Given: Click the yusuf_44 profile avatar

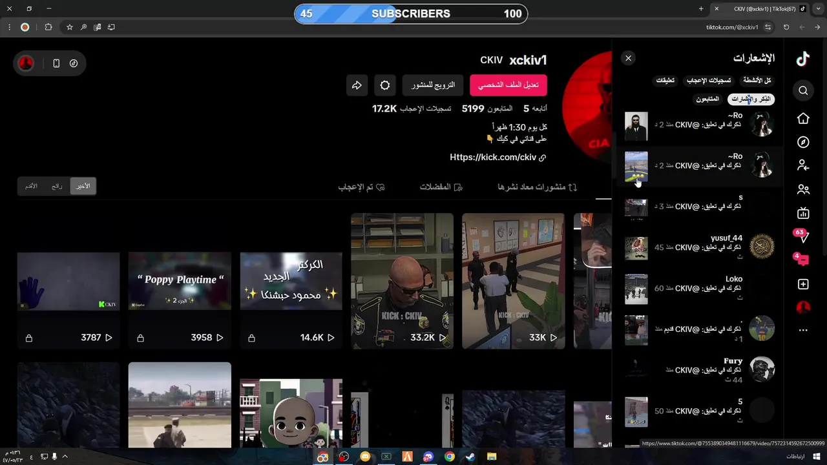Looking at the screenshot, I should [x=762, y=246].
